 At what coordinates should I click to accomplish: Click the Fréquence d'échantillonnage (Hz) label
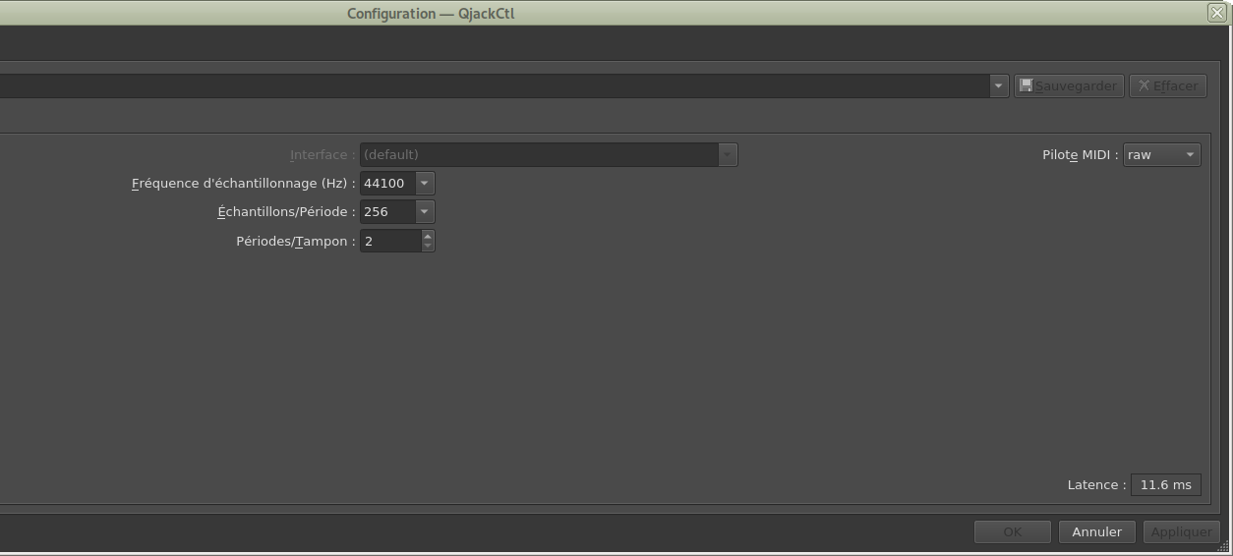pos(243,184)
